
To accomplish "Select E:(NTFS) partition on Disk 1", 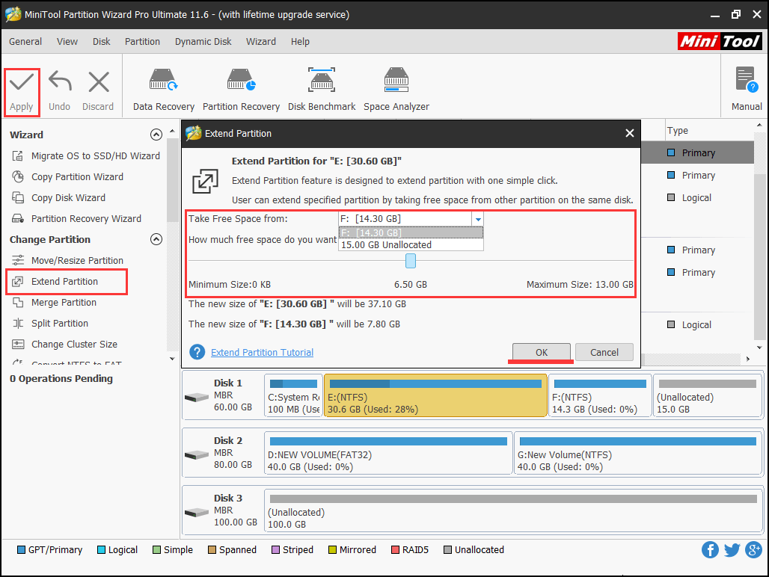I will [435, 396].
